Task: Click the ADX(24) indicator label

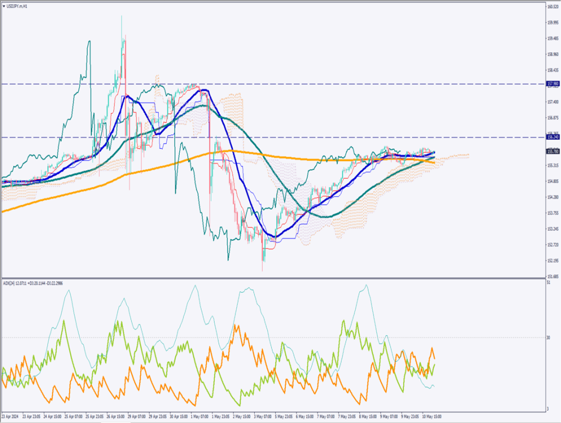Action: pyautogui.click(x=10, y=283)
